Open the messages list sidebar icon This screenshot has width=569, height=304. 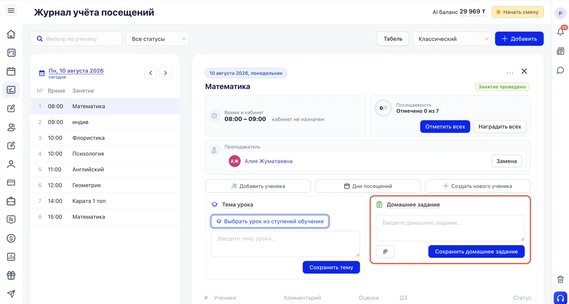pyautogui.click(x=11, y=220)
